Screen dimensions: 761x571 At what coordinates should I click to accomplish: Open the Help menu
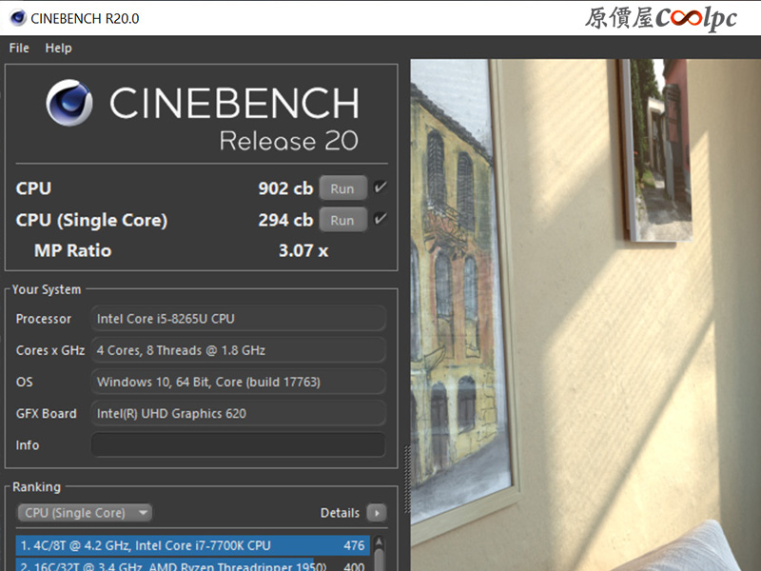[x=58, y=49]
